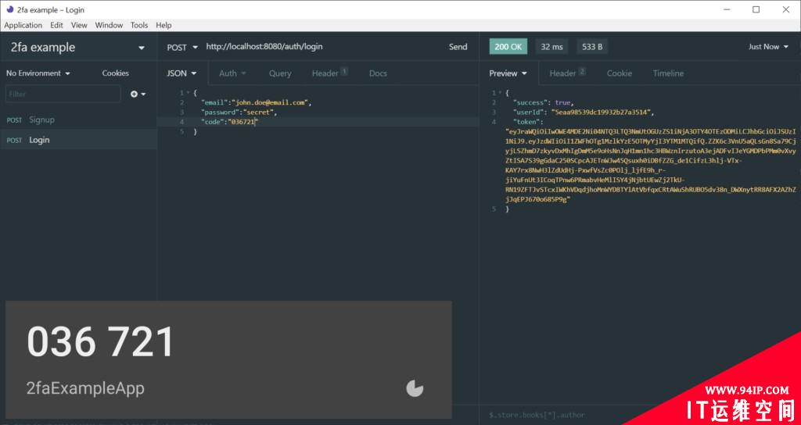The width and height of the screenshot is (801, 425).
Task: Click the Insomnia app icon in title bar
Action: tap(9, 9)
